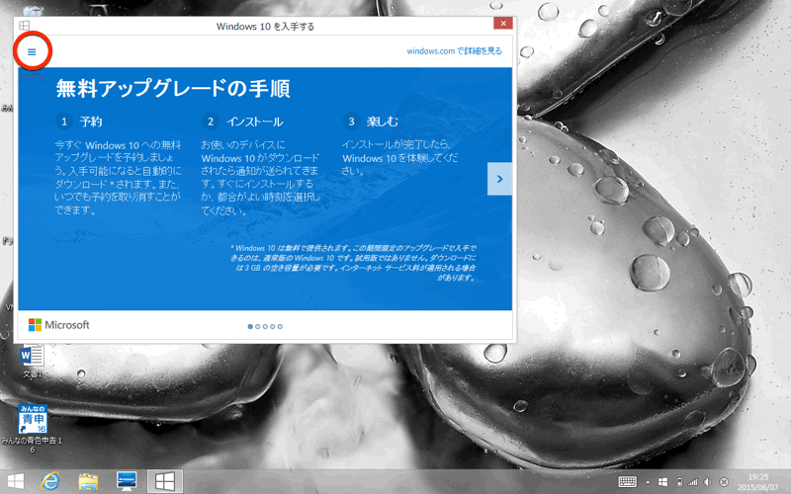Viewport: 791px width, 494px height.
Task: Select the Get Windows 10 taskbar button
Action: (165, 481)
